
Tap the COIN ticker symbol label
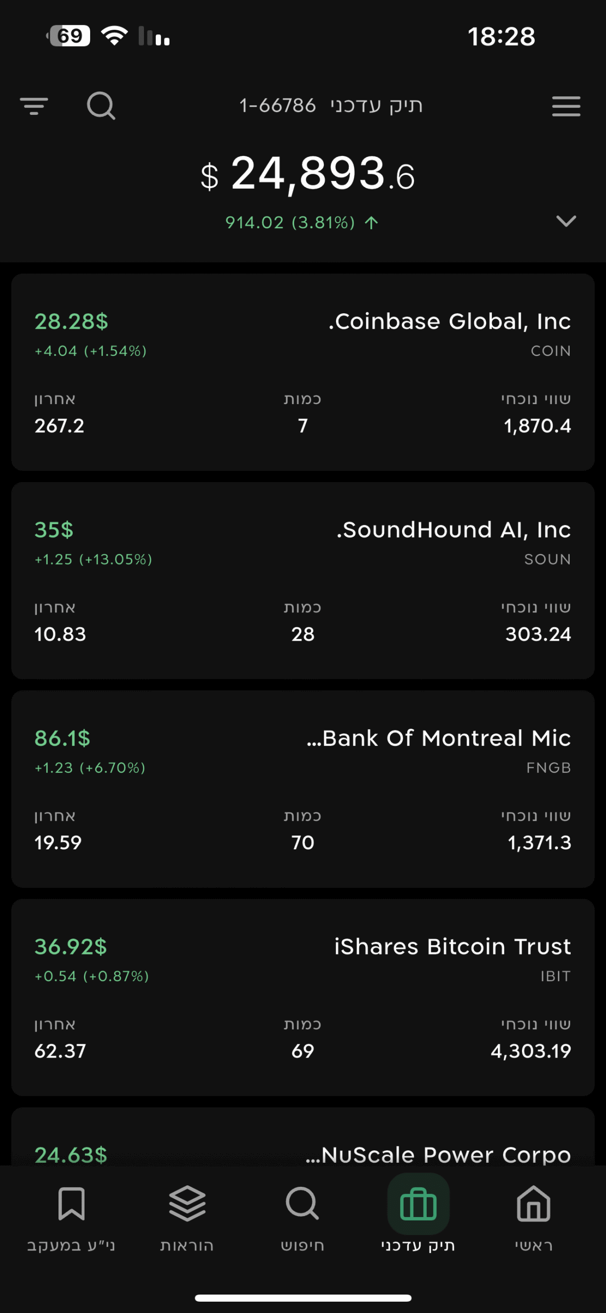pyautogui.click(x=551, y=351)
